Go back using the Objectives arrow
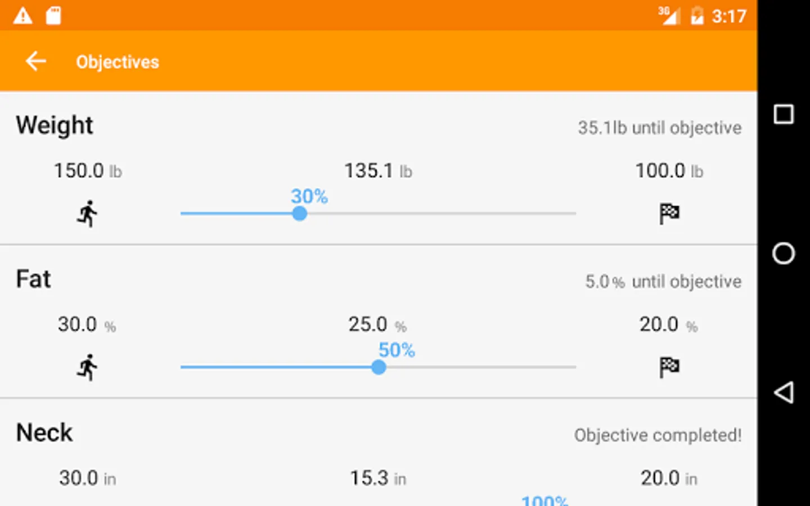Image resolution: width=810 pixels, height=506 pixels. pyautogui.click(x=36, y=61)
